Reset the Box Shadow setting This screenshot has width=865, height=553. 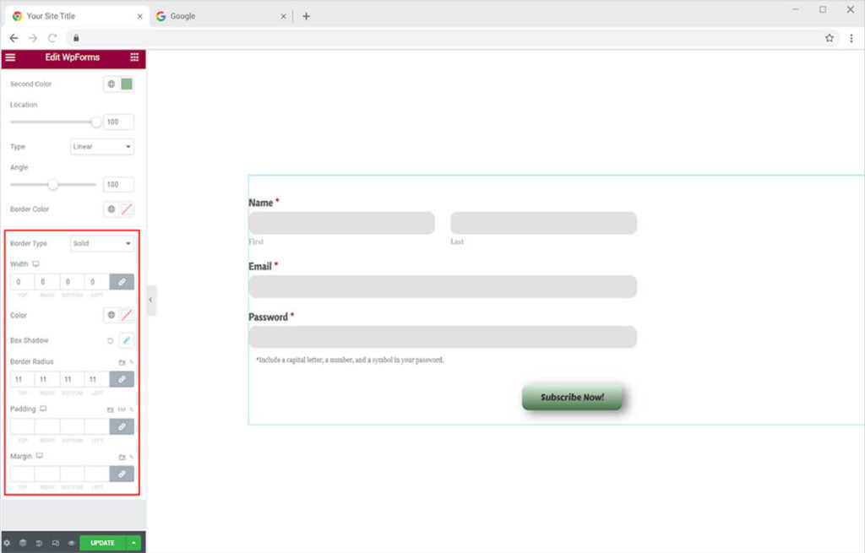(110, 341)
